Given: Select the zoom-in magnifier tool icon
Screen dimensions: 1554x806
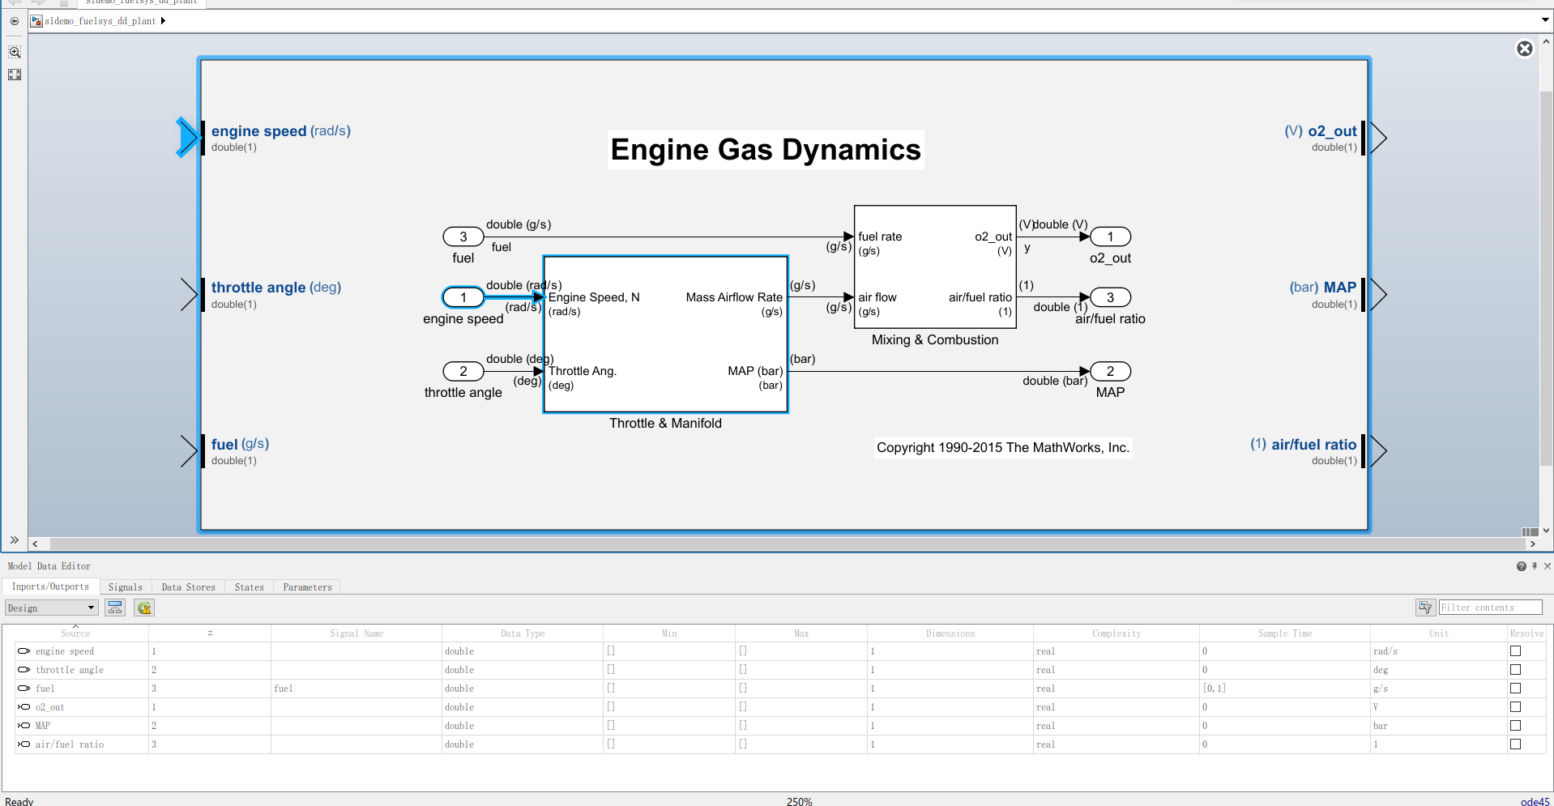Looking at the screenshot, I should tap(14, 51).
